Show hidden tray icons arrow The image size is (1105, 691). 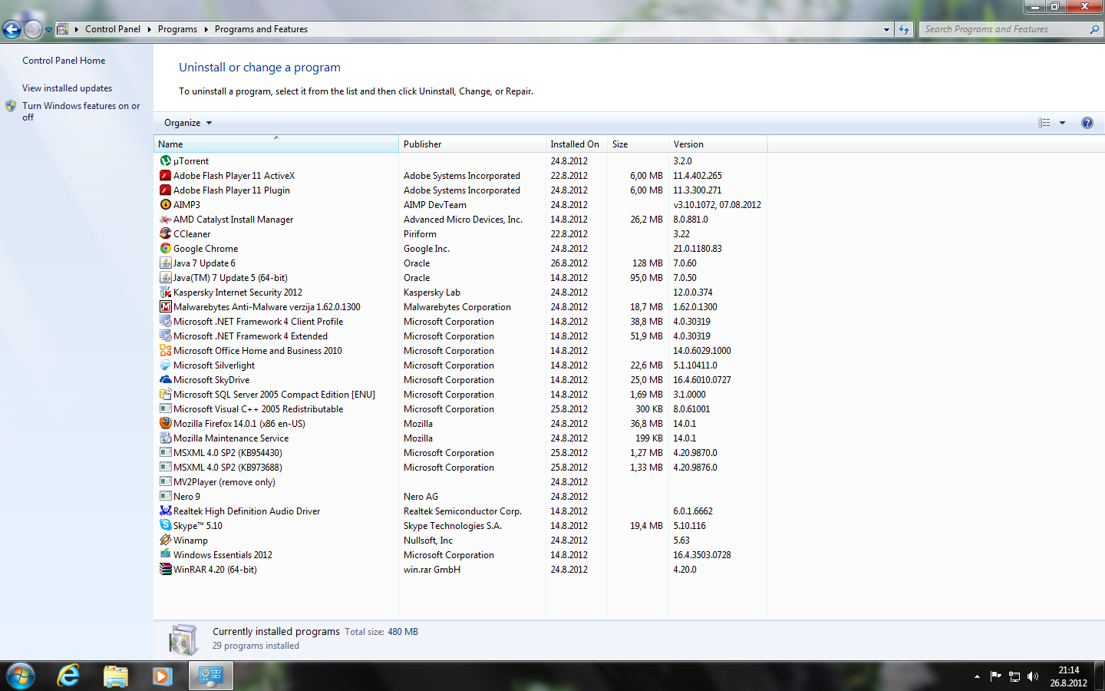[977, 676]
